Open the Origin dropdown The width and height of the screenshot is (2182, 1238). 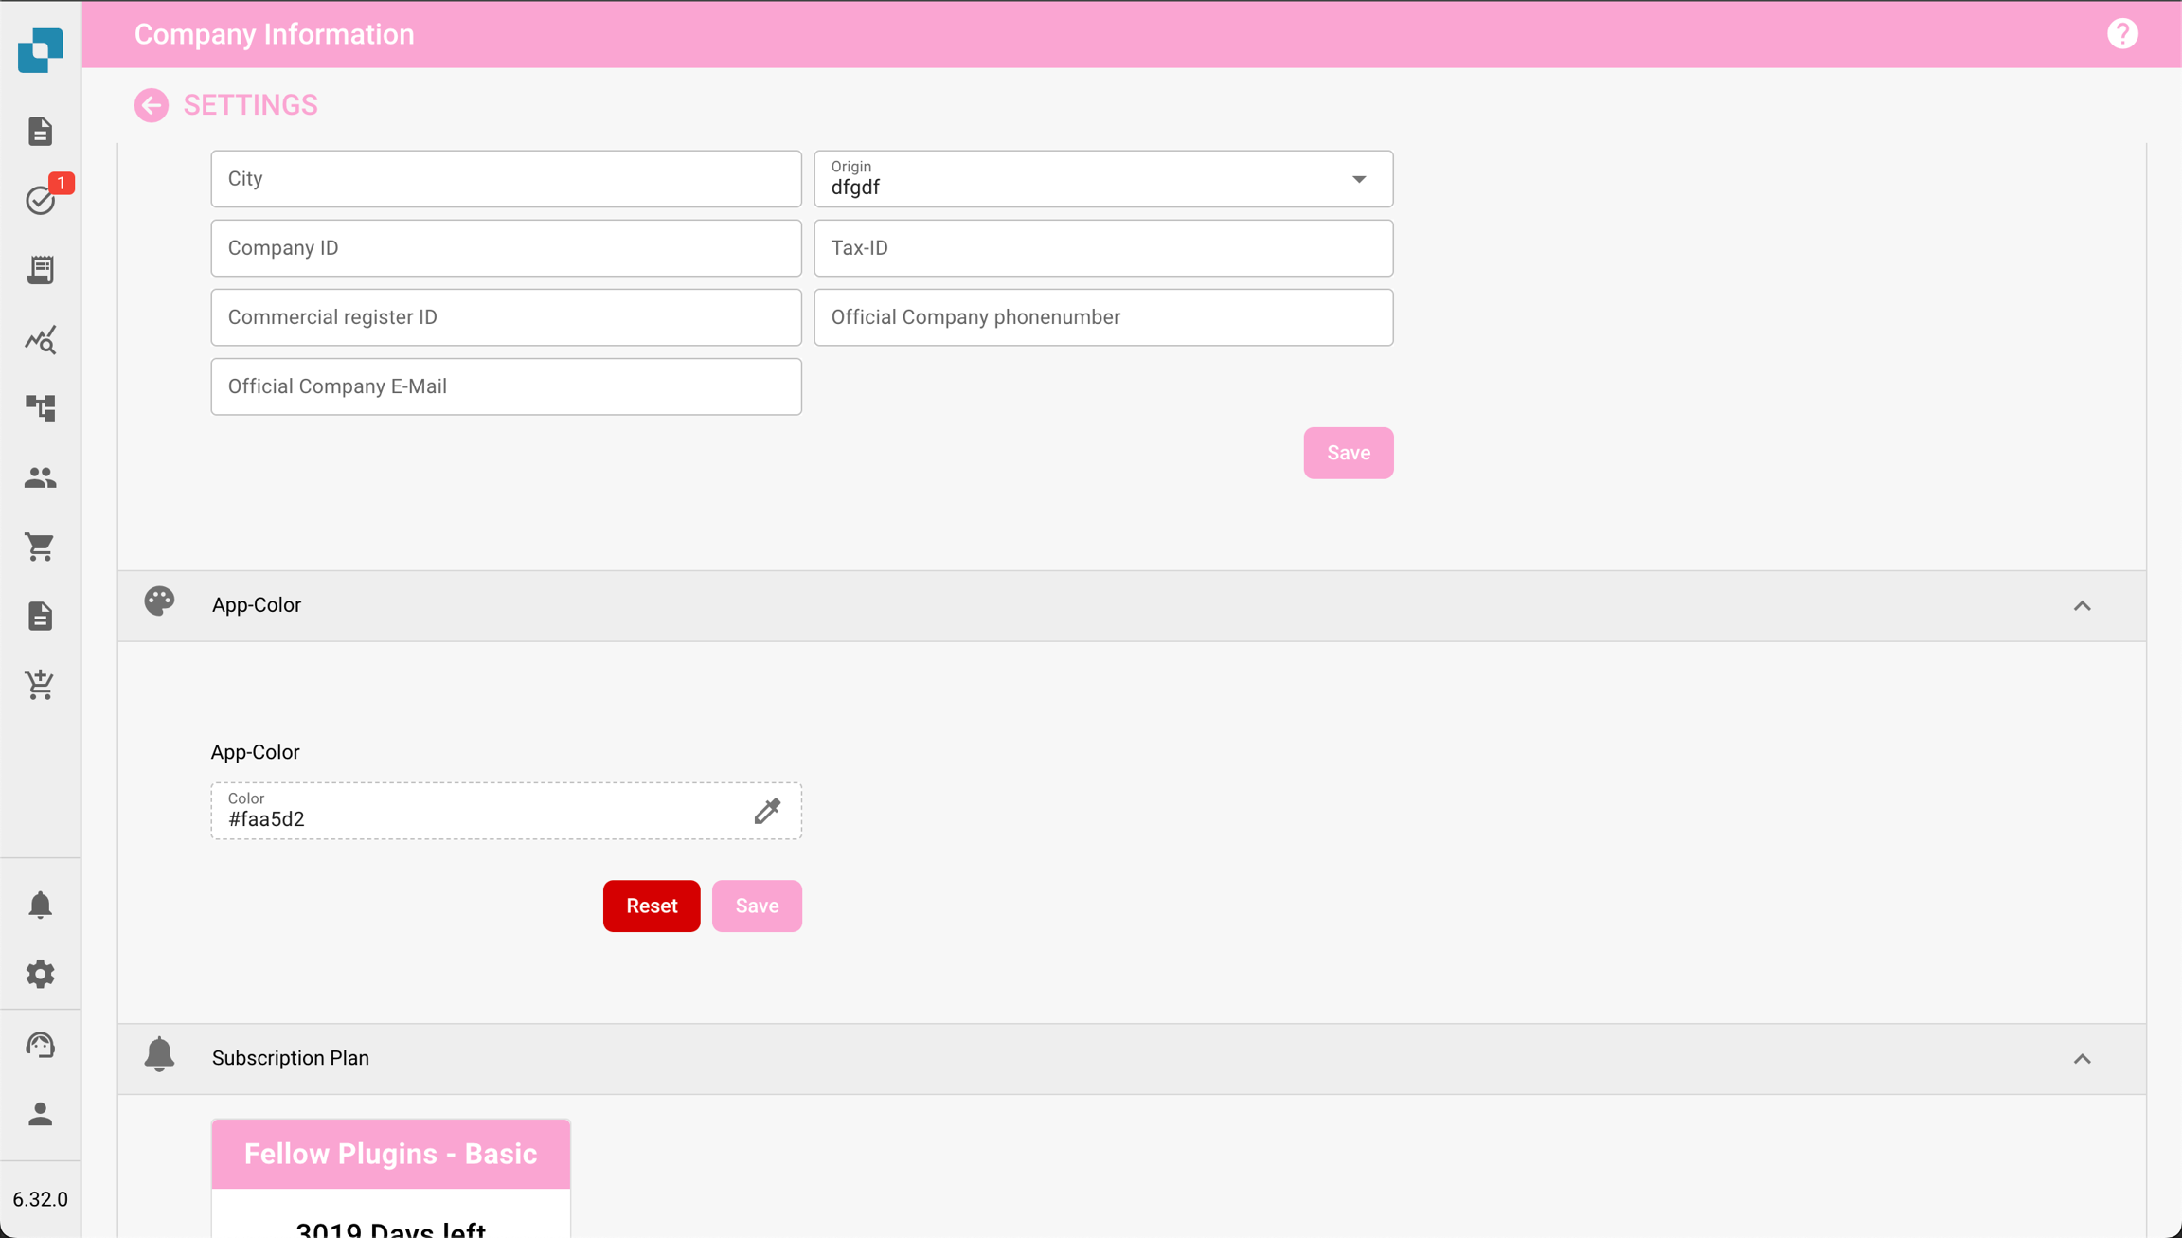1102,179
